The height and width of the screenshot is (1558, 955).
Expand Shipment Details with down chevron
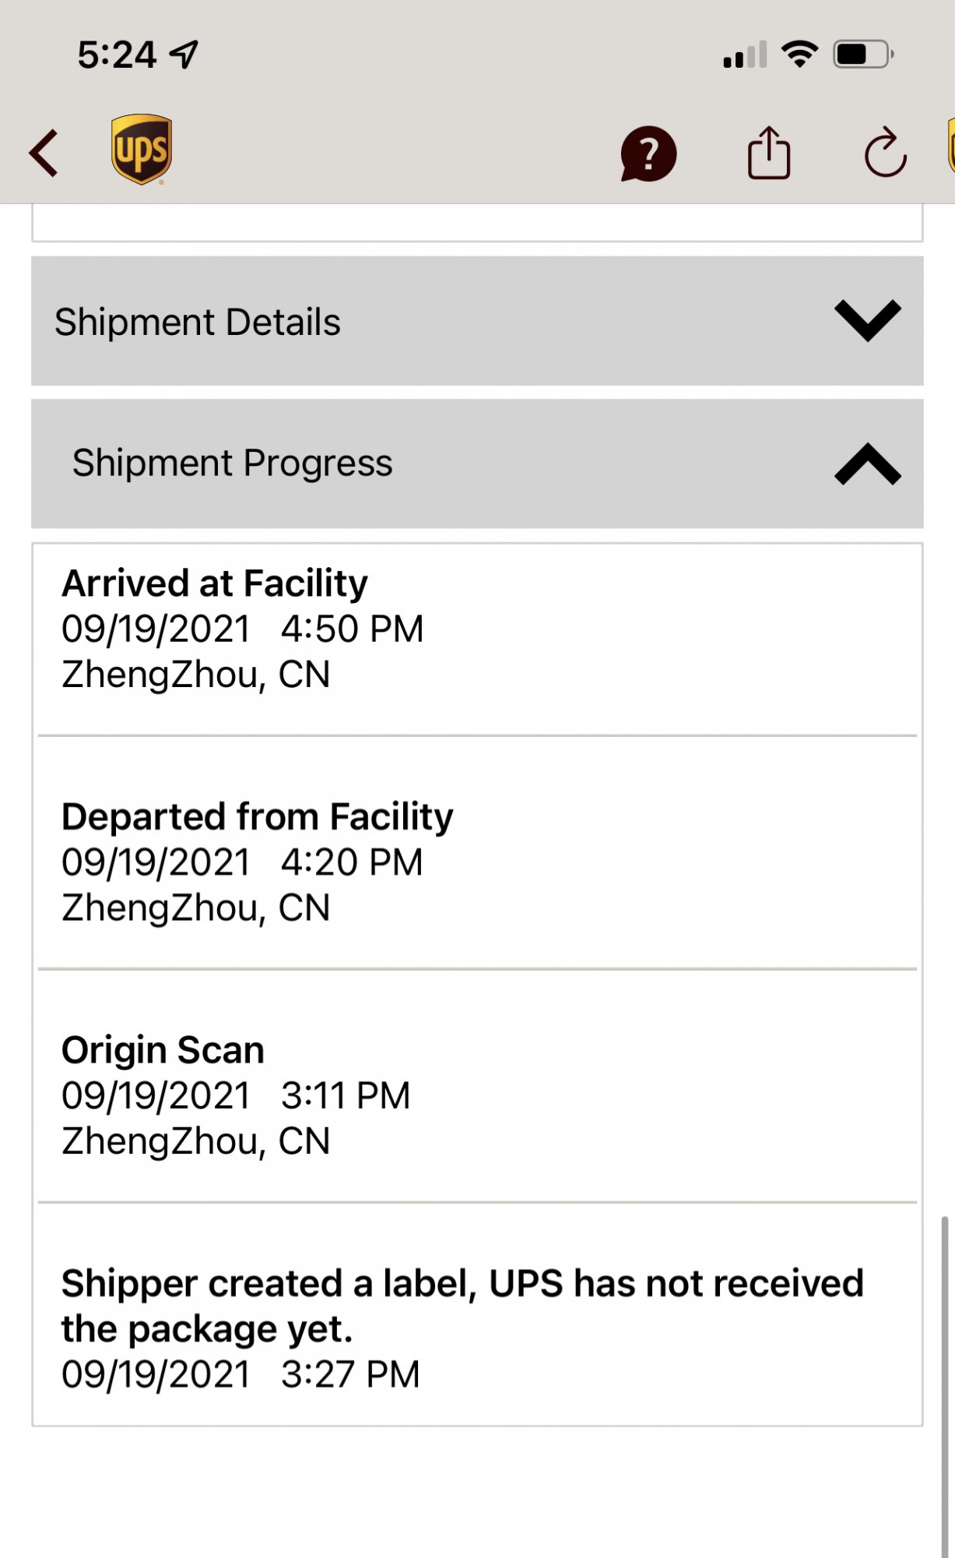[867, 320]
